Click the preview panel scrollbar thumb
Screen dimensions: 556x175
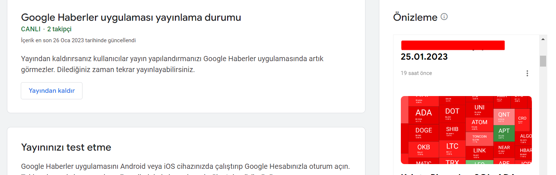543,61
